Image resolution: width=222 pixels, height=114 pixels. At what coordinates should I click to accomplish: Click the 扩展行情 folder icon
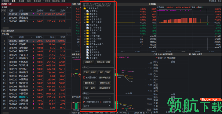(87, 17)
